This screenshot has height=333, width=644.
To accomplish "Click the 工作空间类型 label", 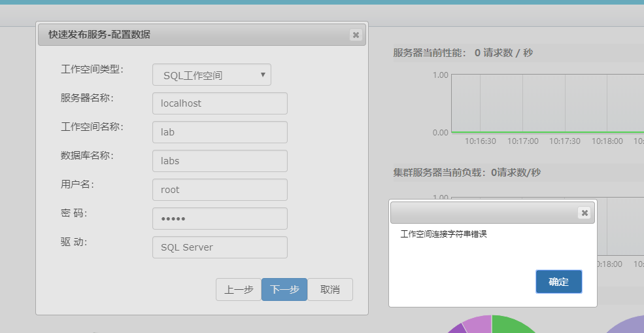I will [x=92, y=69].
